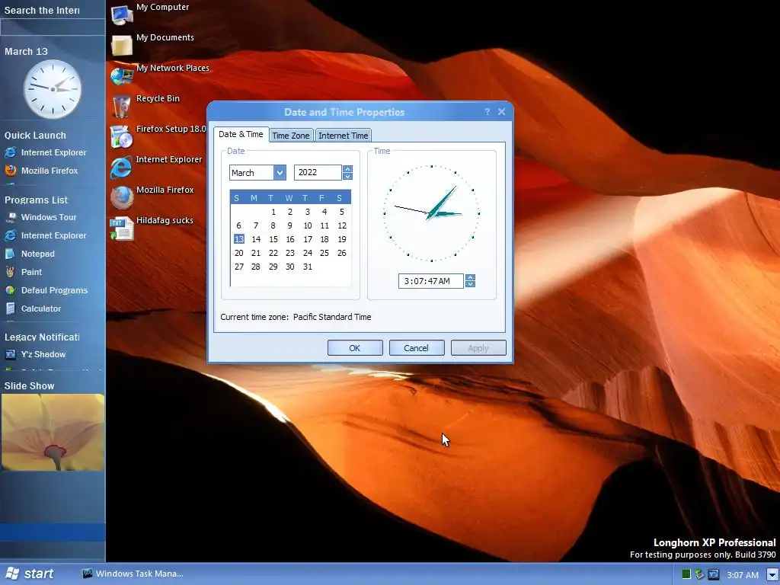The image size is (780, 585).
Task: Click the Slide Show flower thumbnail
Action: click(53, 433)
